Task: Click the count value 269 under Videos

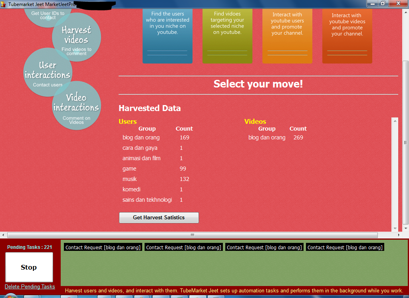Action: tap(298, 137)
